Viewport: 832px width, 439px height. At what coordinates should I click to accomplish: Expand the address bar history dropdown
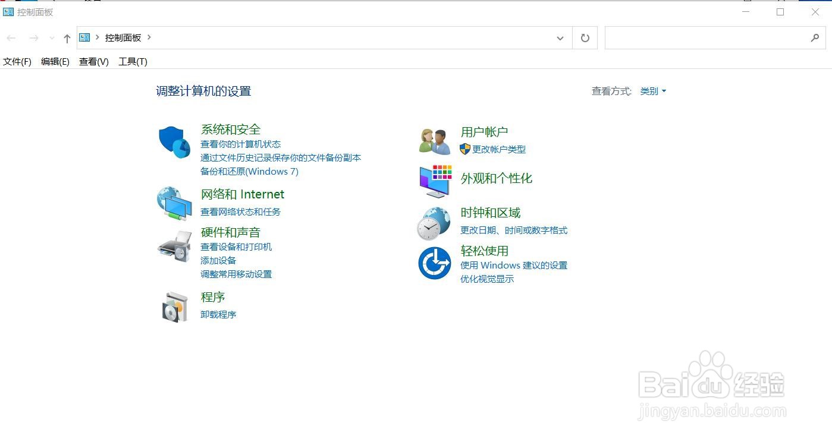560,38
